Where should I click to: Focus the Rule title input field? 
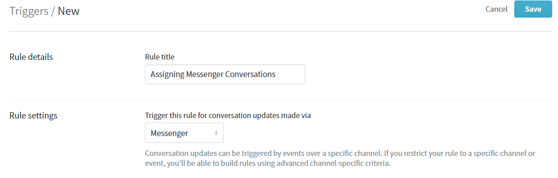point(225,74)
